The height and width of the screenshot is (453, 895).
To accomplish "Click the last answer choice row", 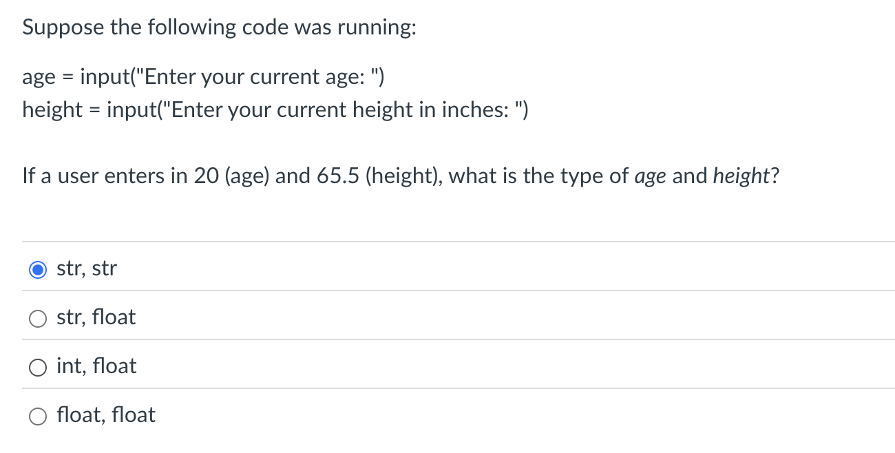I will click(x=275, y=416).
